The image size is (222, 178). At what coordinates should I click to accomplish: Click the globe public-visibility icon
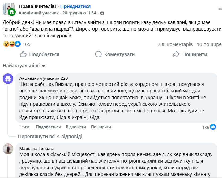tap(102, 13)
